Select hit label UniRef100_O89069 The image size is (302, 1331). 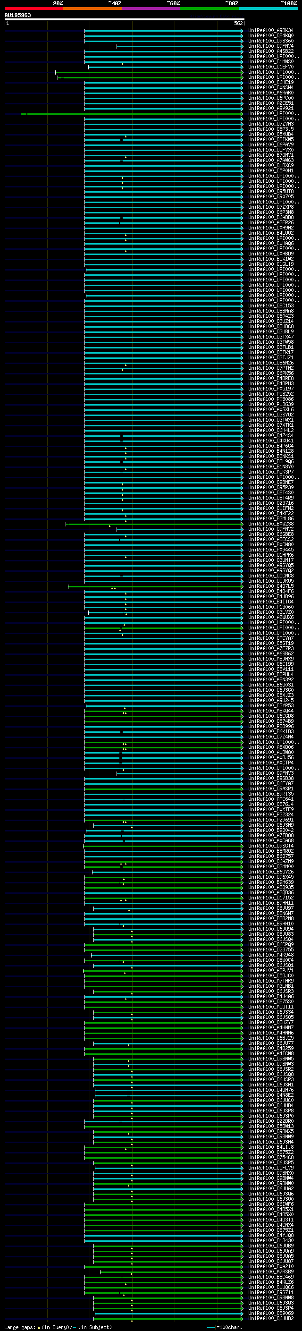tap(271, 1313)
